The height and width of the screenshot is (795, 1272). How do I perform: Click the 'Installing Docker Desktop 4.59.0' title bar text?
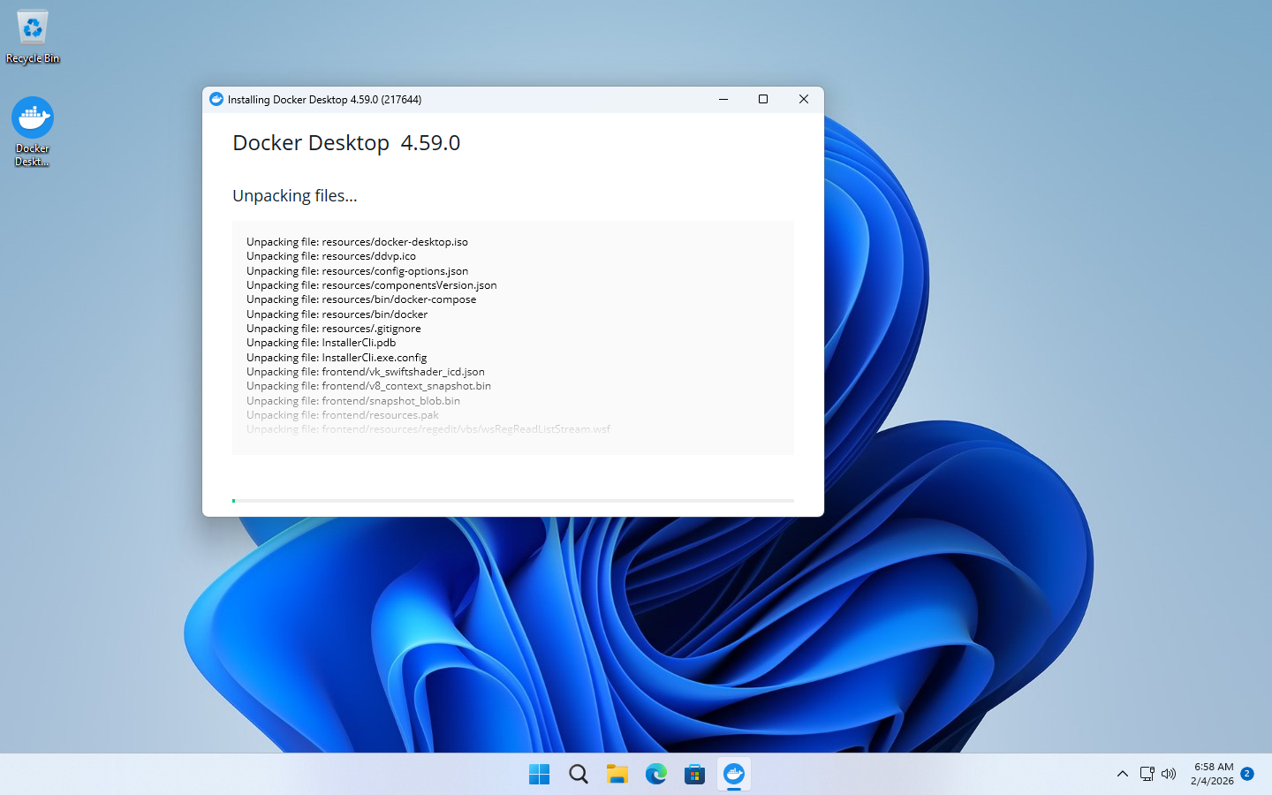[x=324, y=100]
